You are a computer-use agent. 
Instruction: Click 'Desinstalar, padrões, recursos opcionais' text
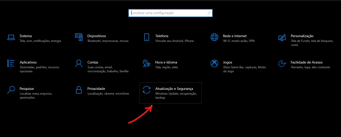[x=39, y=69]
